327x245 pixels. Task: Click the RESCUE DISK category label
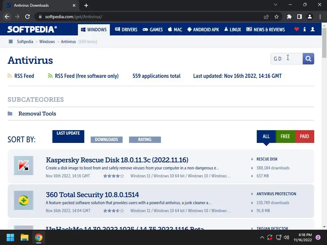(267, 159)
